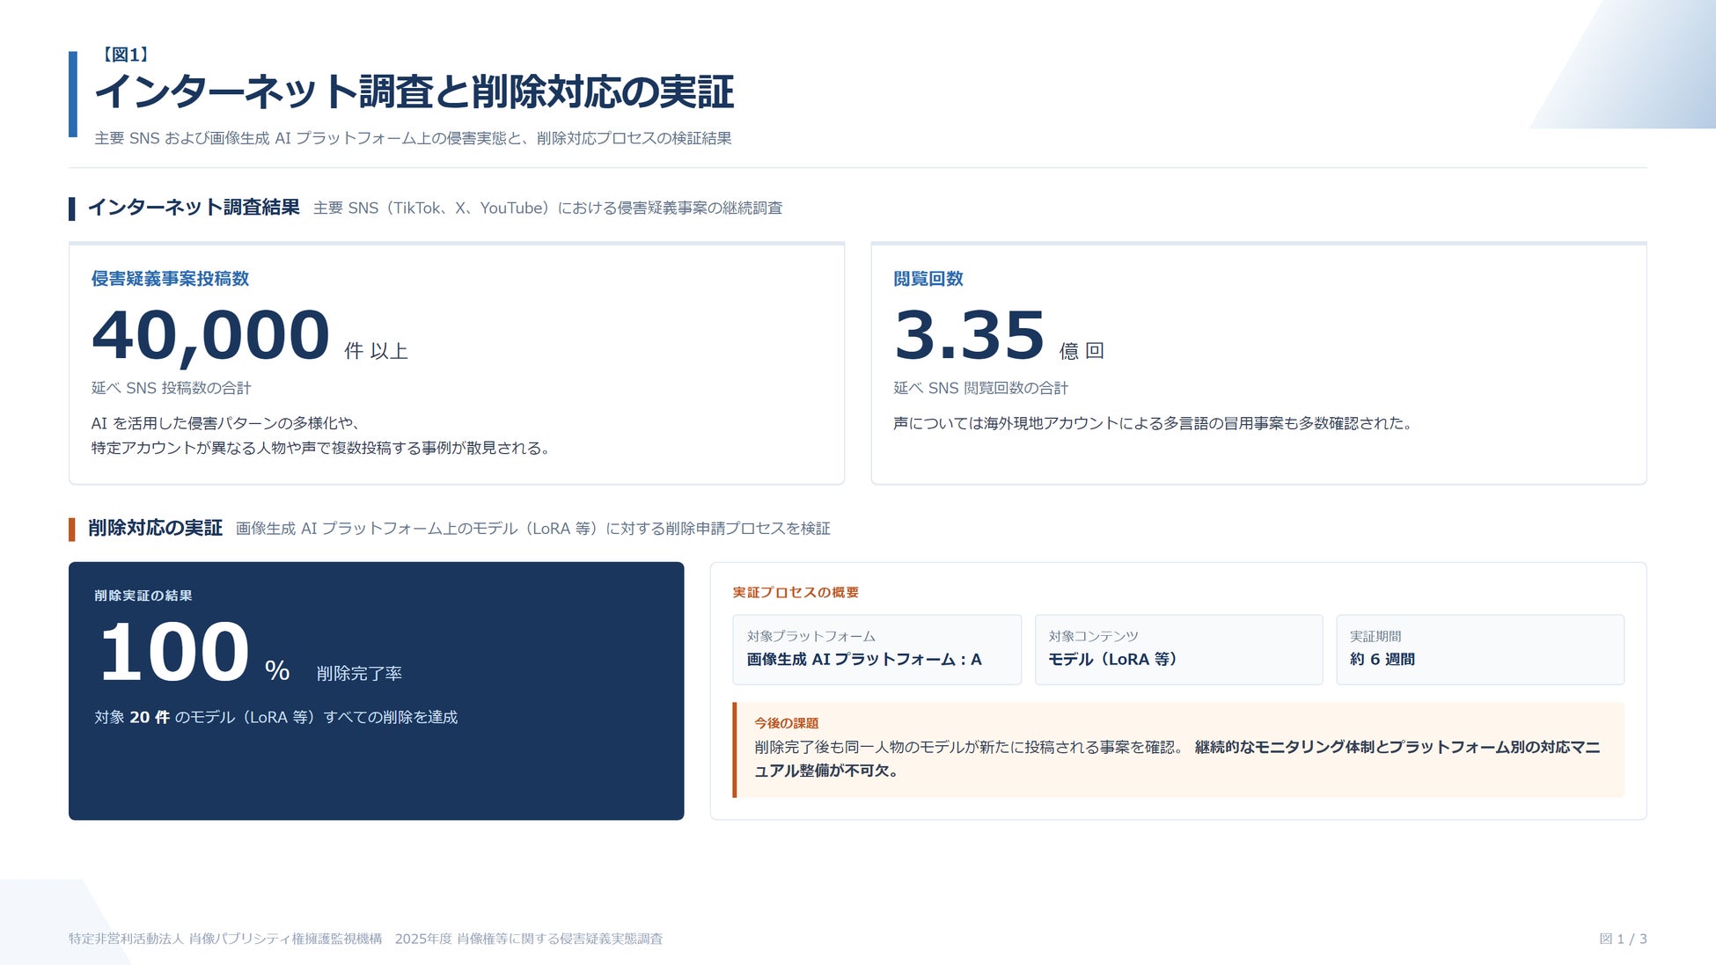The image size is (1716, 965).
Task: Click the 【図1】 figure label
Action: [x=125, y=55]
